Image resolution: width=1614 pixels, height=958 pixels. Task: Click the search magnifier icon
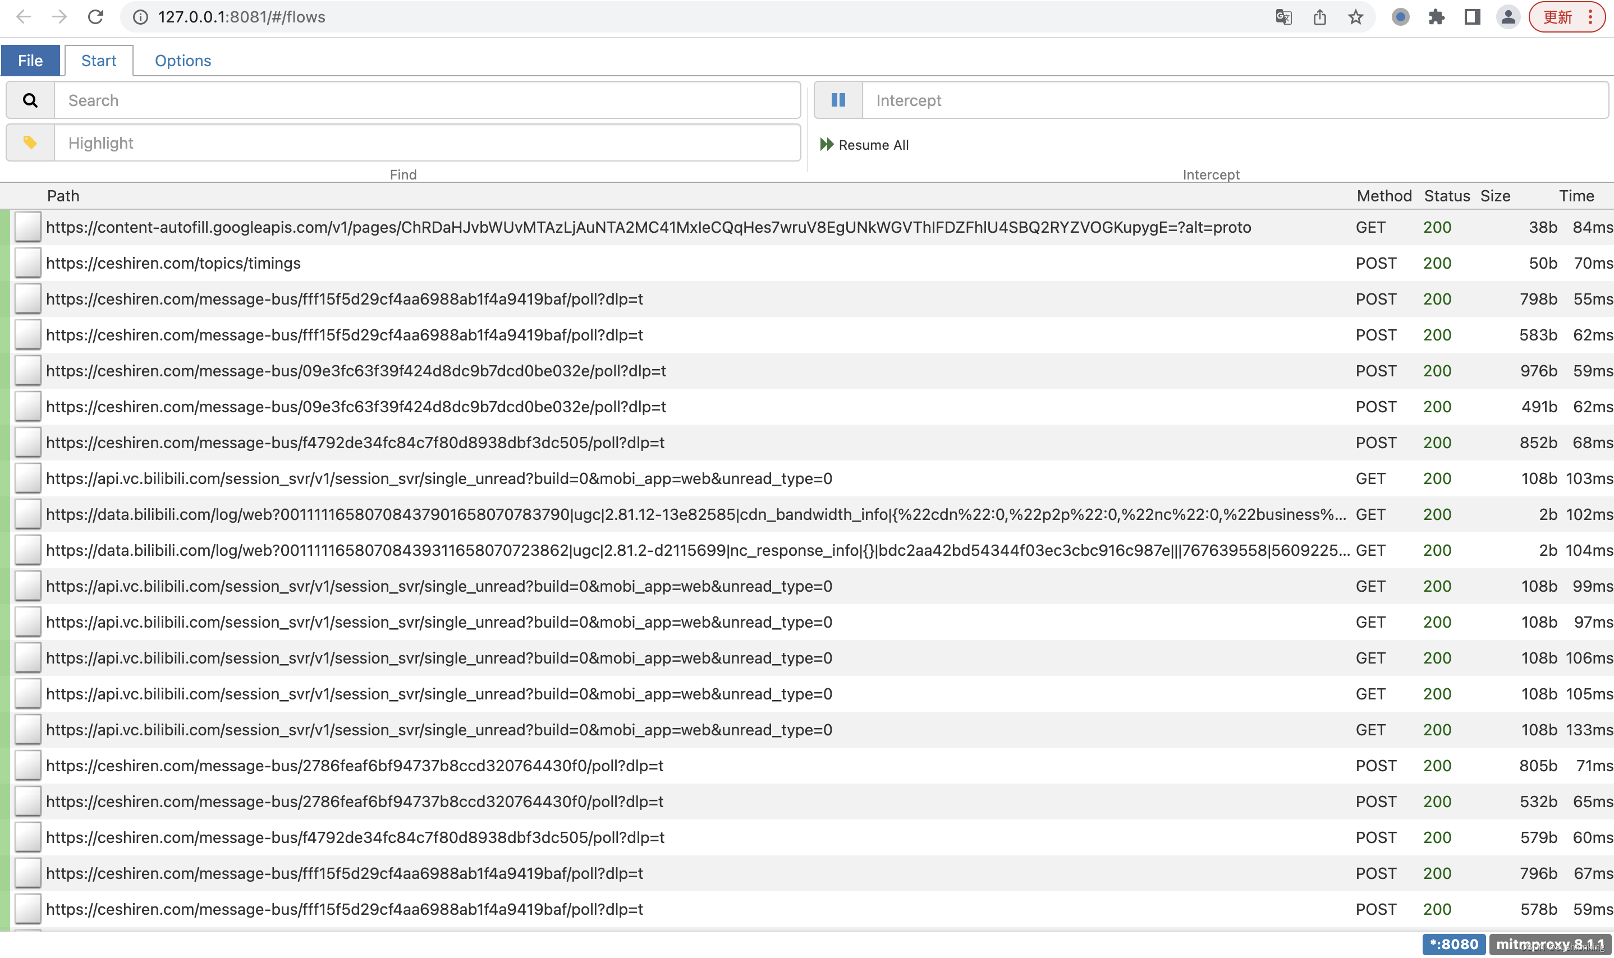pos(29,100)
